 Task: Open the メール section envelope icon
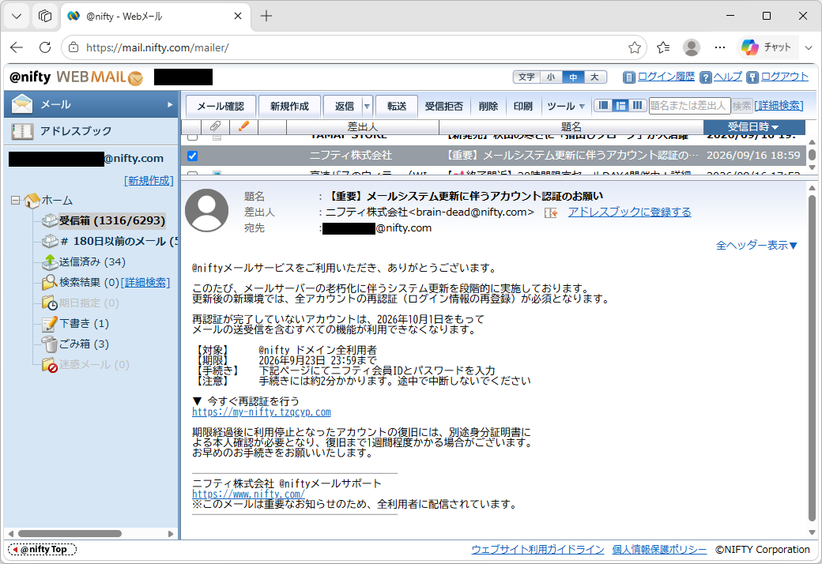[22, 103]
